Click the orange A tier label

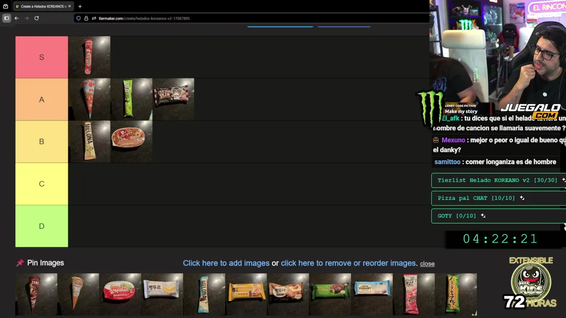click(42, 99)
